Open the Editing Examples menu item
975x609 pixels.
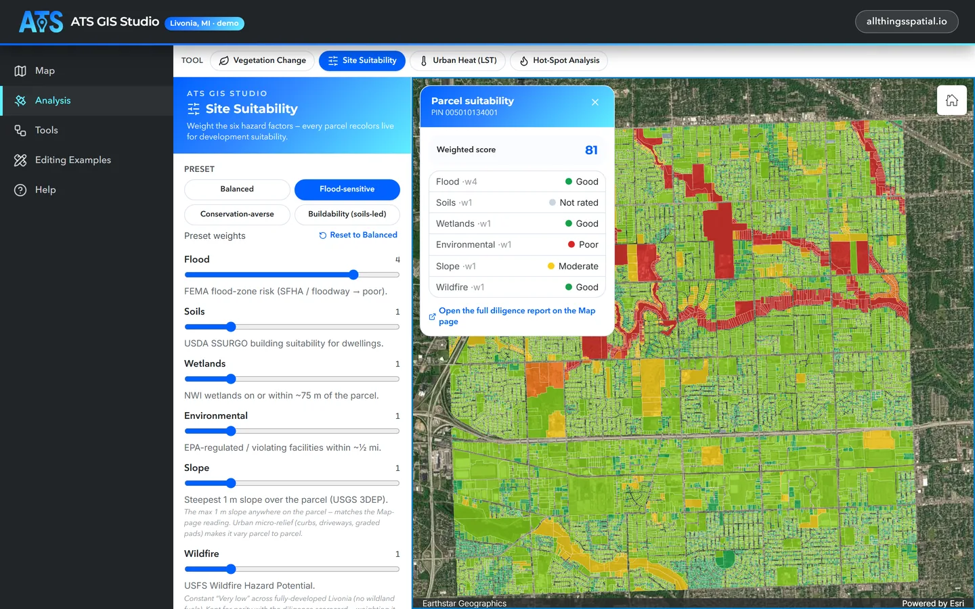[x=87, y=160]
